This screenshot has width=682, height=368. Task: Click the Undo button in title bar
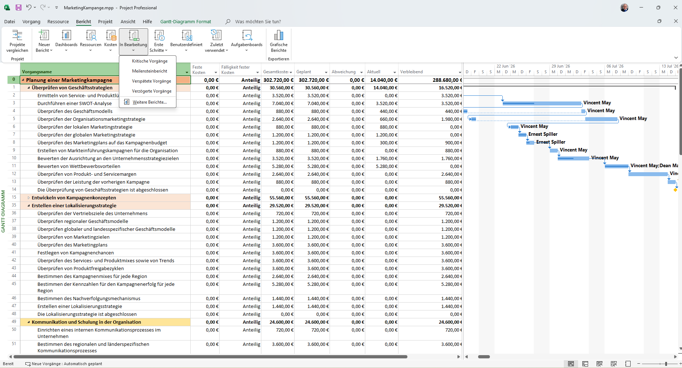(x=29, y=8)
